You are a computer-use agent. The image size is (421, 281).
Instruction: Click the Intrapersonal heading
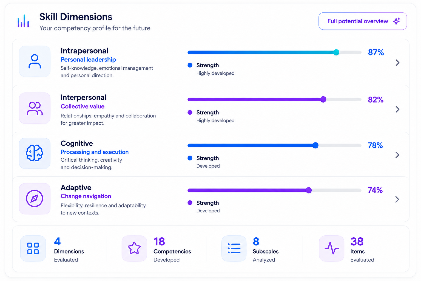[x=84, y=51]
